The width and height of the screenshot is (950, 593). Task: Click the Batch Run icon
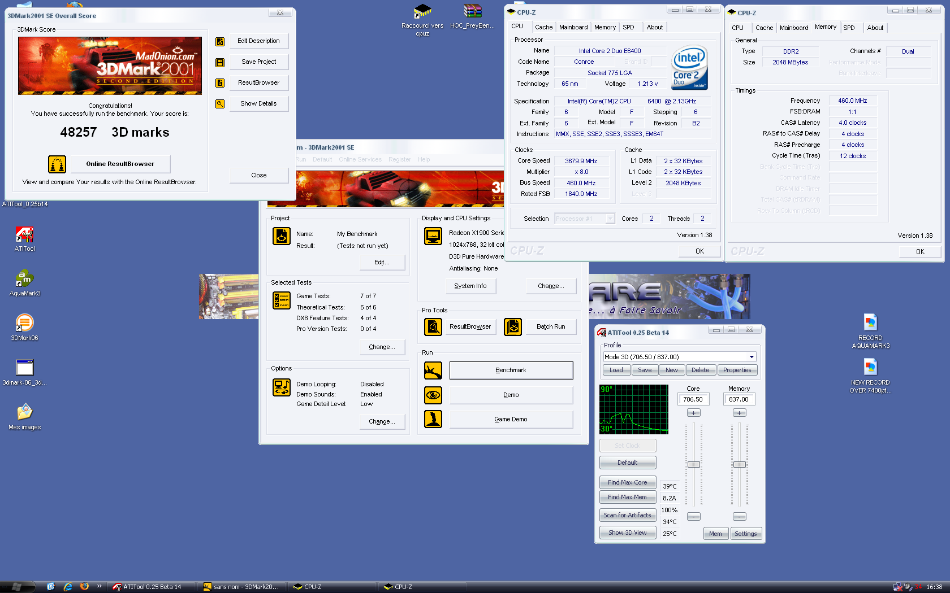[513, 327]
